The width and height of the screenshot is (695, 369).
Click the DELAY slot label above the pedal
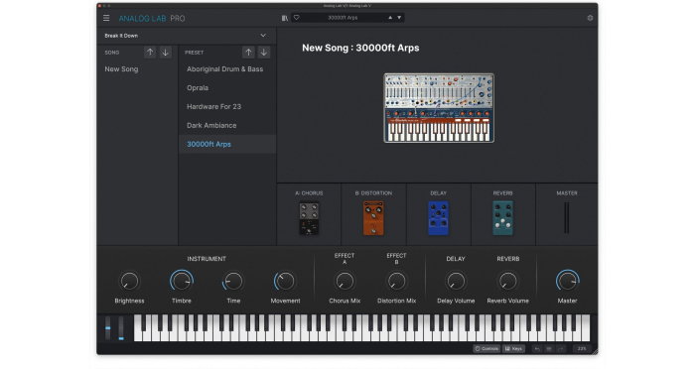[x=439, y=193]
